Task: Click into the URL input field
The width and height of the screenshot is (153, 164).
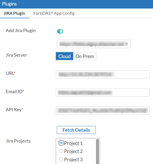Action: tap(102, 74)
